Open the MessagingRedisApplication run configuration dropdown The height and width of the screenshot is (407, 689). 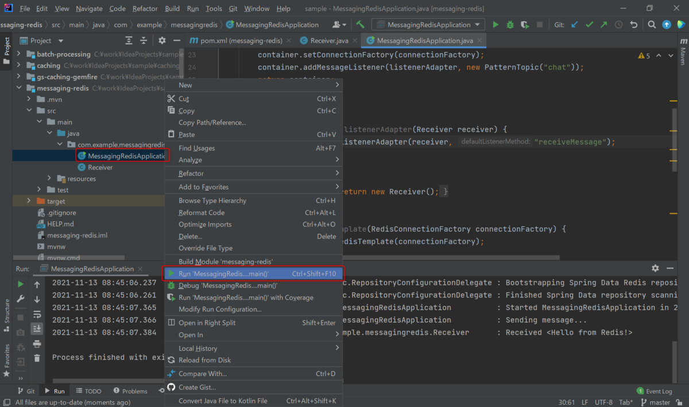pos(427,24)
